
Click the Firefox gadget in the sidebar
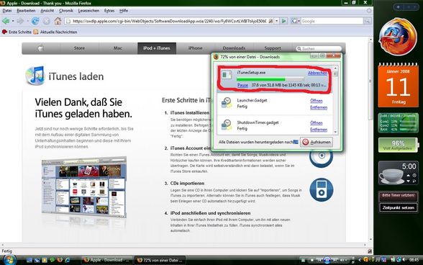398,37
